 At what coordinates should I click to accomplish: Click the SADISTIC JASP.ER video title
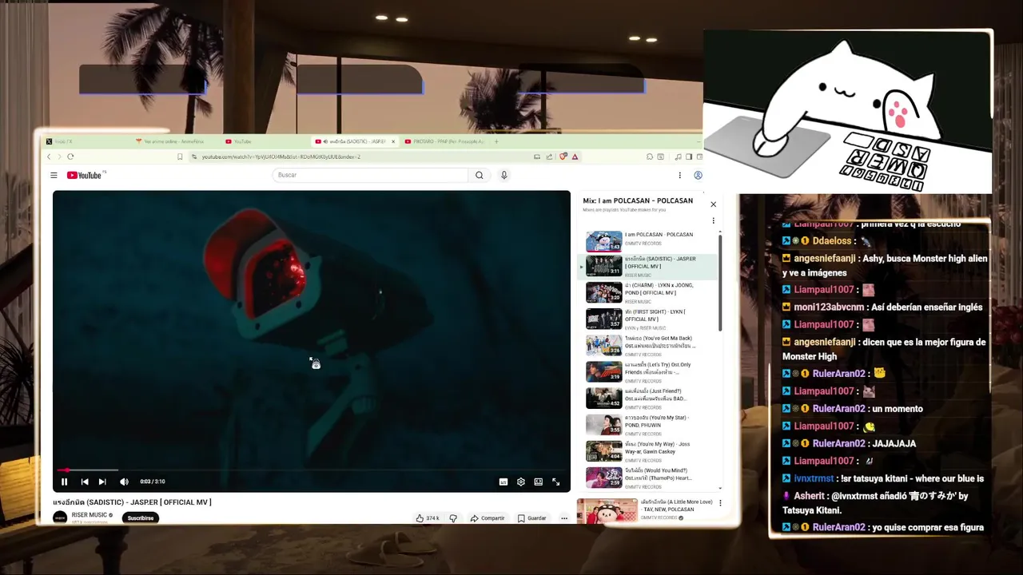tap(132, 502)
